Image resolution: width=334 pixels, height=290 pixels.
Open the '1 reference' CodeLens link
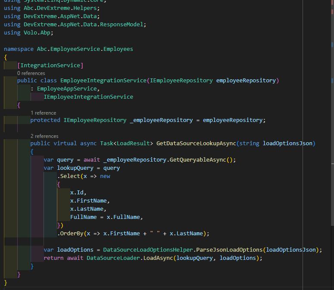point(43,113)
